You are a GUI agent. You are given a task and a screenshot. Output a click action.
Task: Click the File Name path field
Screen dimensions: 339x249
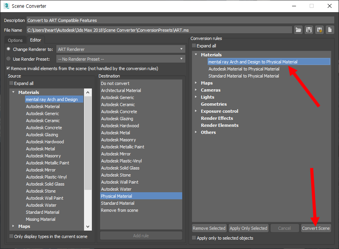click(x=159, y=30)
